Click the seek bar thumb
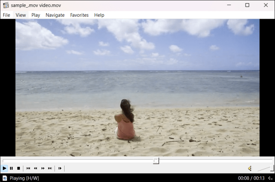Image resolution: width=275 pixels, height=182 pixels. [156, 161]
